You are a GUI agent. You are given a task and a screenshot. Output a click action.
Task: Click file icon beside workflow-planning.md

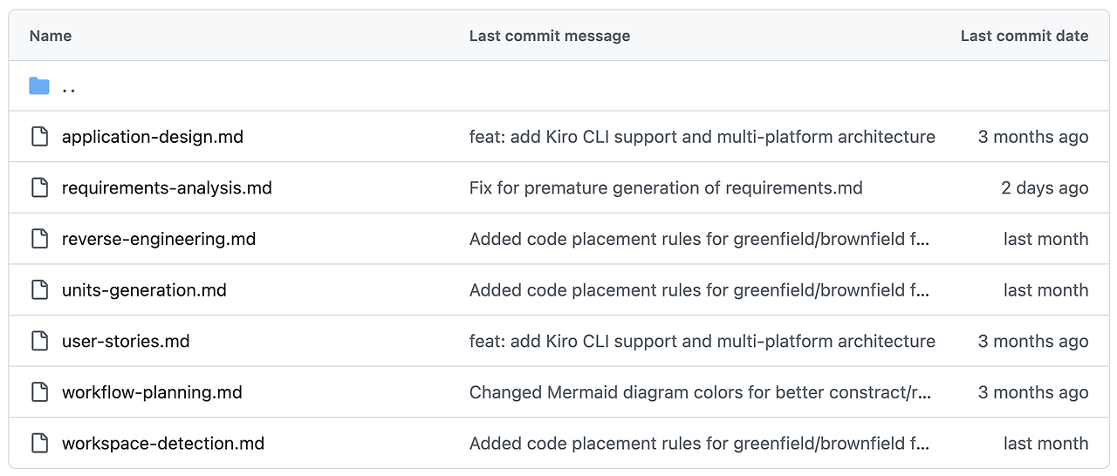[39, 392]
